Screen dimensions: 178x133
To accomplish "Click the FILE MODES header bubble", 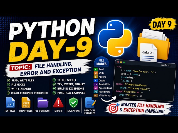I will click(101, 62).
